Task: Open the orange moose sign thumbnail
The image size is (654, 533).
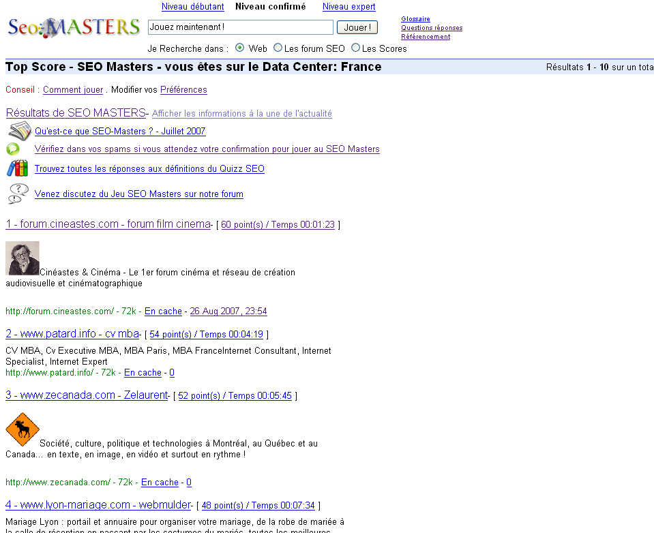Action: 23,429
